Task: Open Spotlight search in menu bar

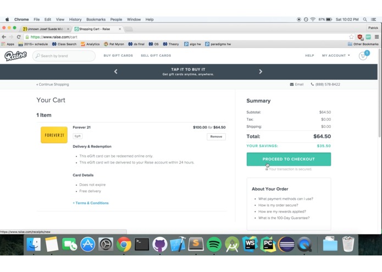Action: pos(365,19)
